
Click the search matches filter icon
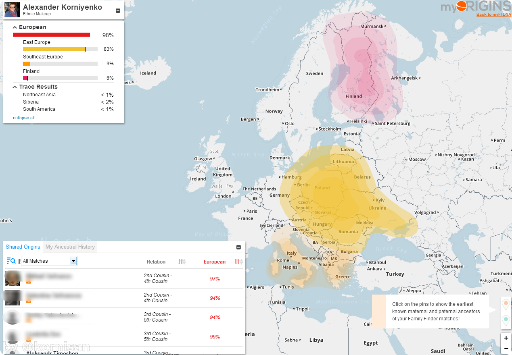coord(11,261)
